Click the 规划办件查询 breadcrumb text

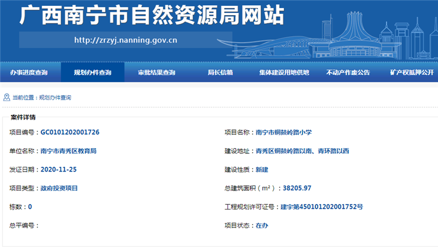pos(55,97)
